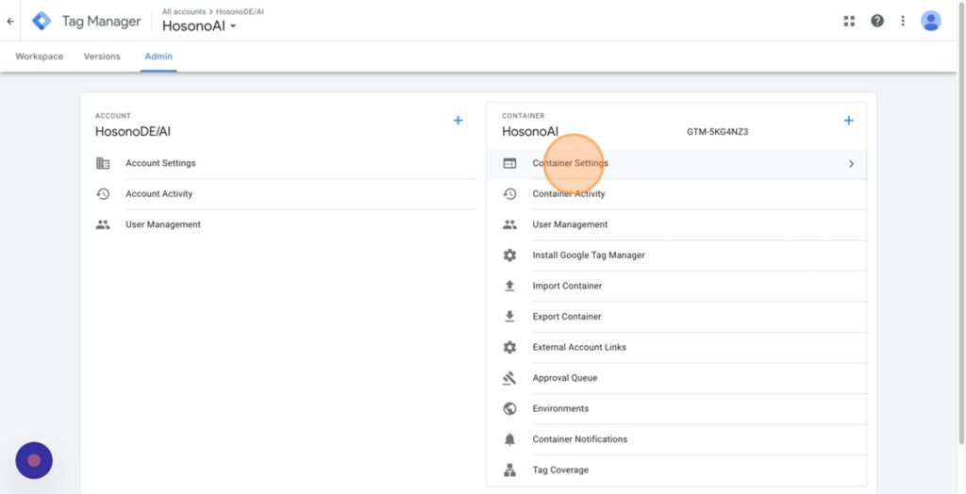The height and width of the screenshot is (494, 966).
Task: Click the All accounts breadcrumb link
Action: pyautogui.click(x=184, y=11)
